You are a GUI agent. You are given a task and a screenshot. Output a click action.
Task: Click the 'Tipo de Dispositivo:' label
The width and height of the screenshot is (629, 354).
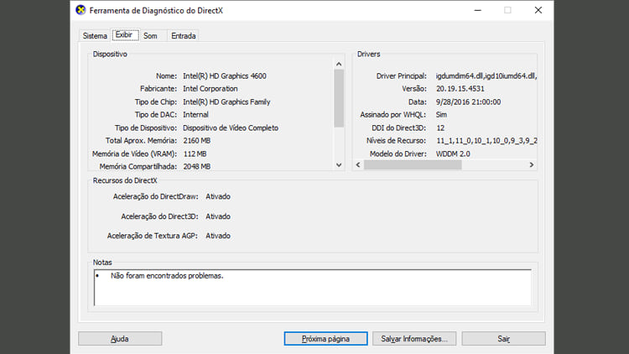coord(146,128)
